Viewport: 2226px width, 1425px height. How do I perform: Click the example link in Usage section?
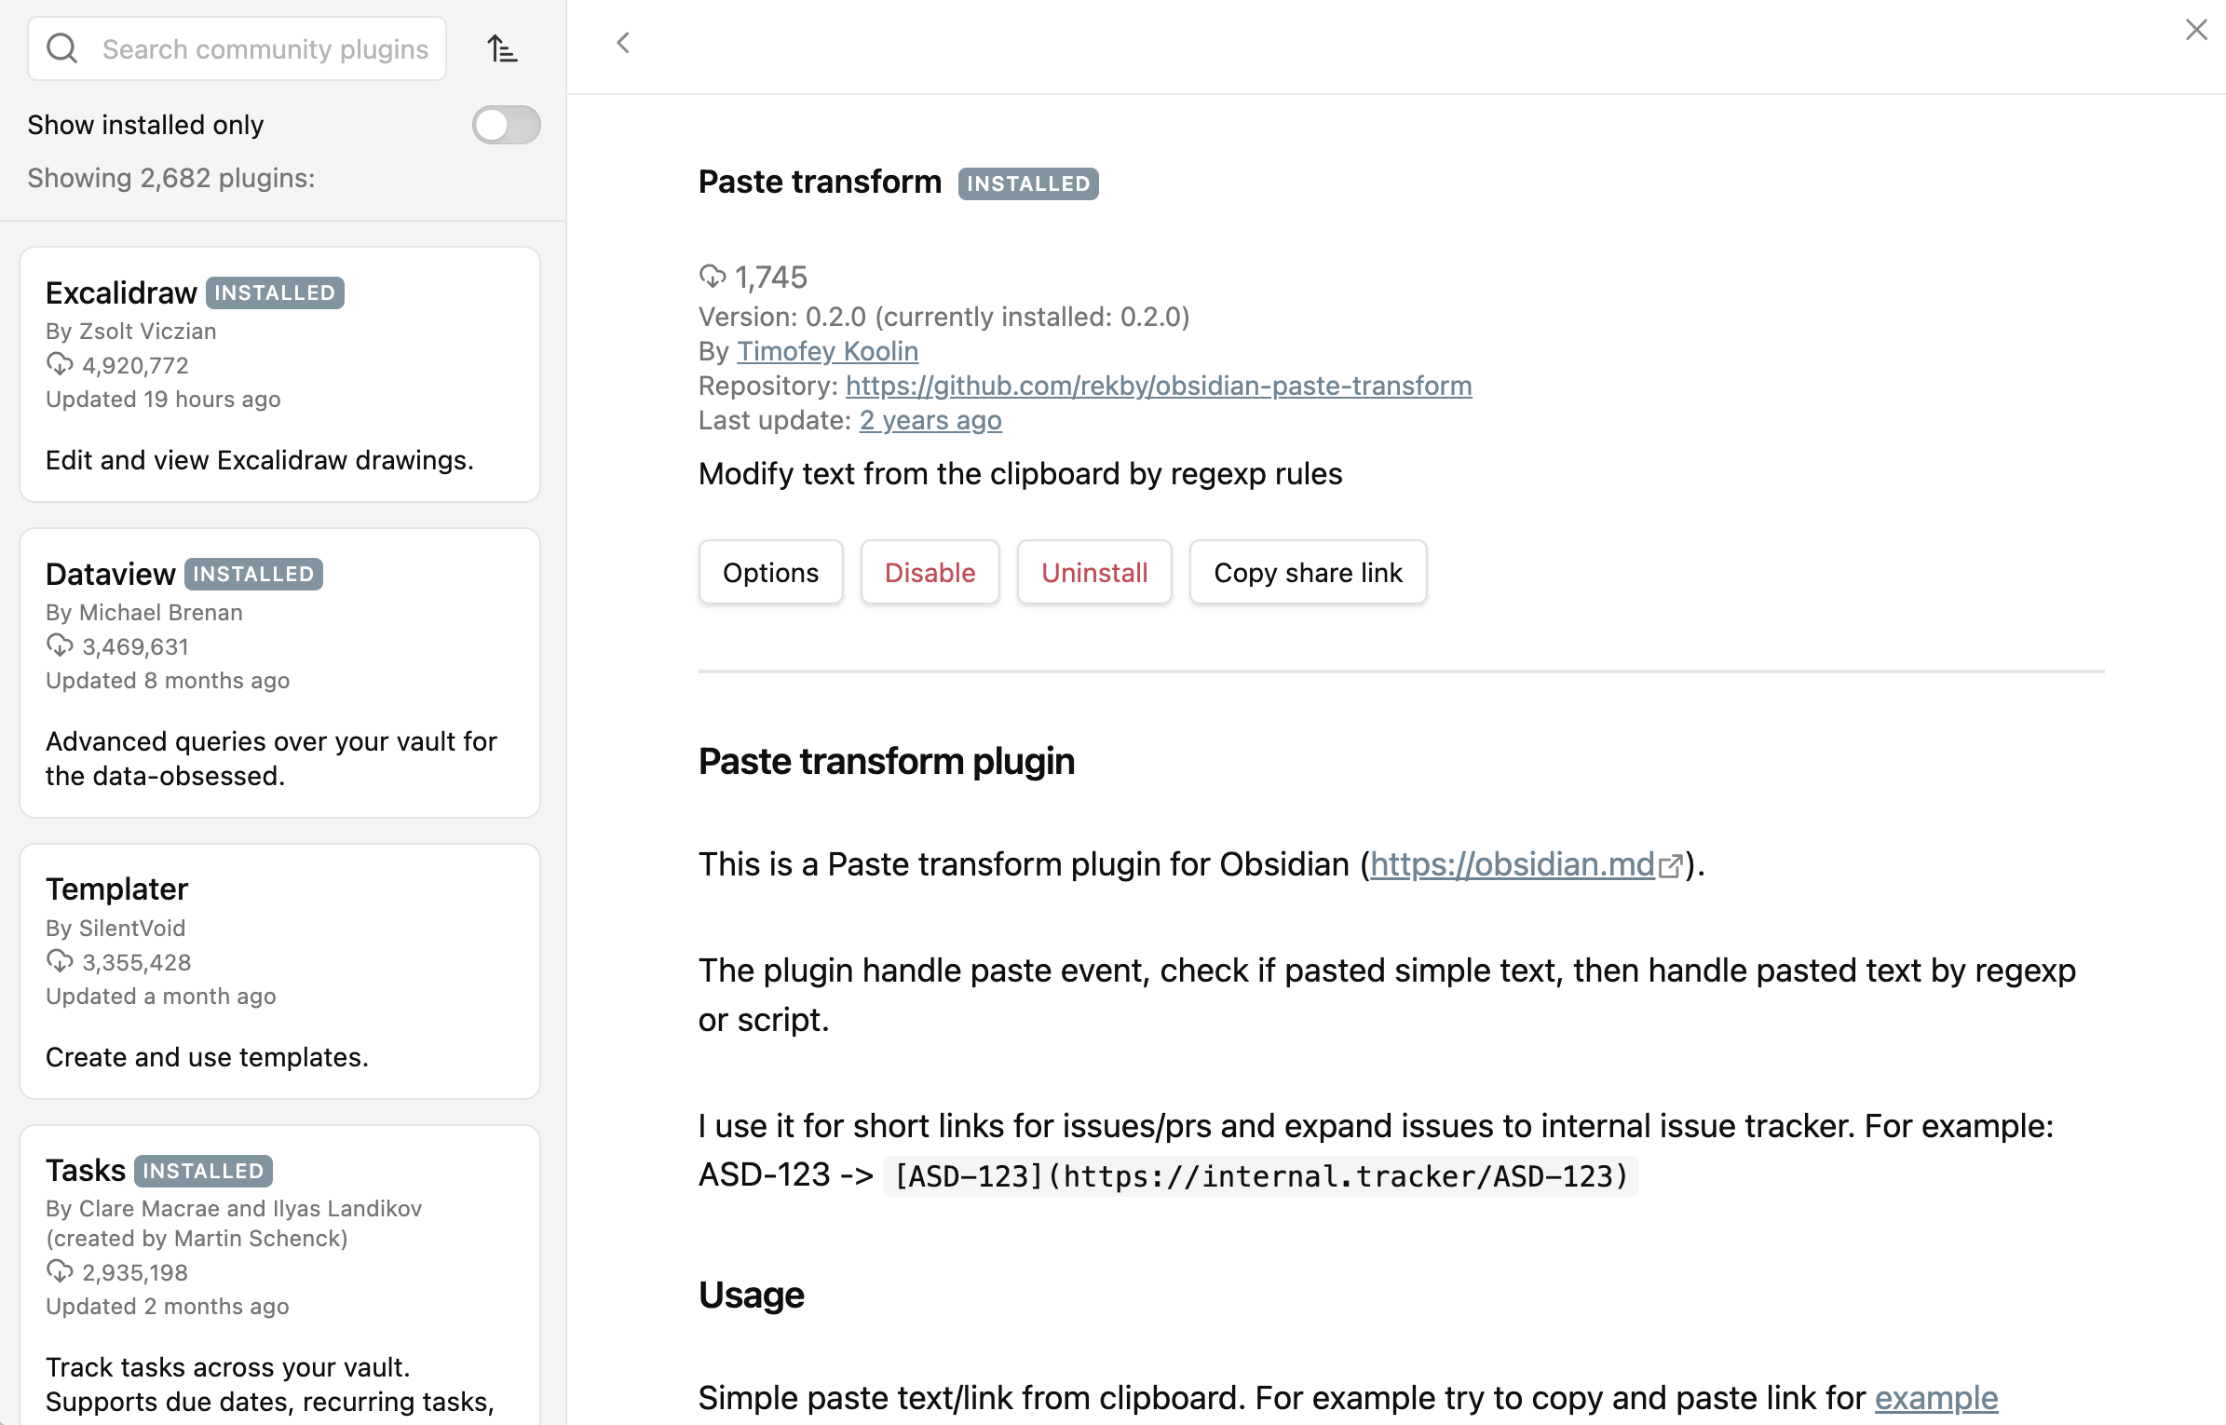pyautogui.click(x=1935, y=1397)
